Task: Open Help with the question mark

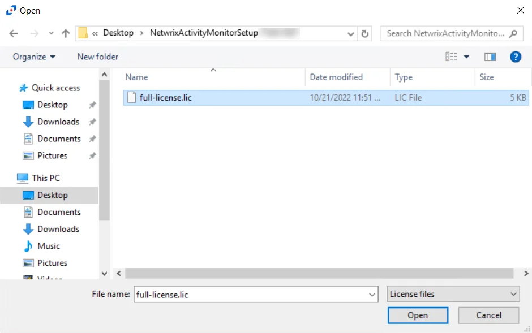Action: [516, 57]
